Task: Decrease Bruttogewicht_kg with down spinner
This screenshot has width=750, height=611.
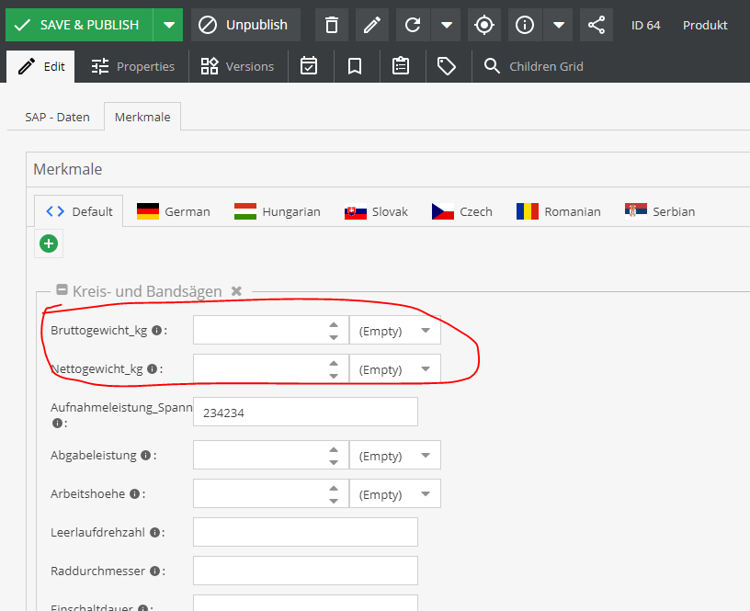Action: click(334, 337)
